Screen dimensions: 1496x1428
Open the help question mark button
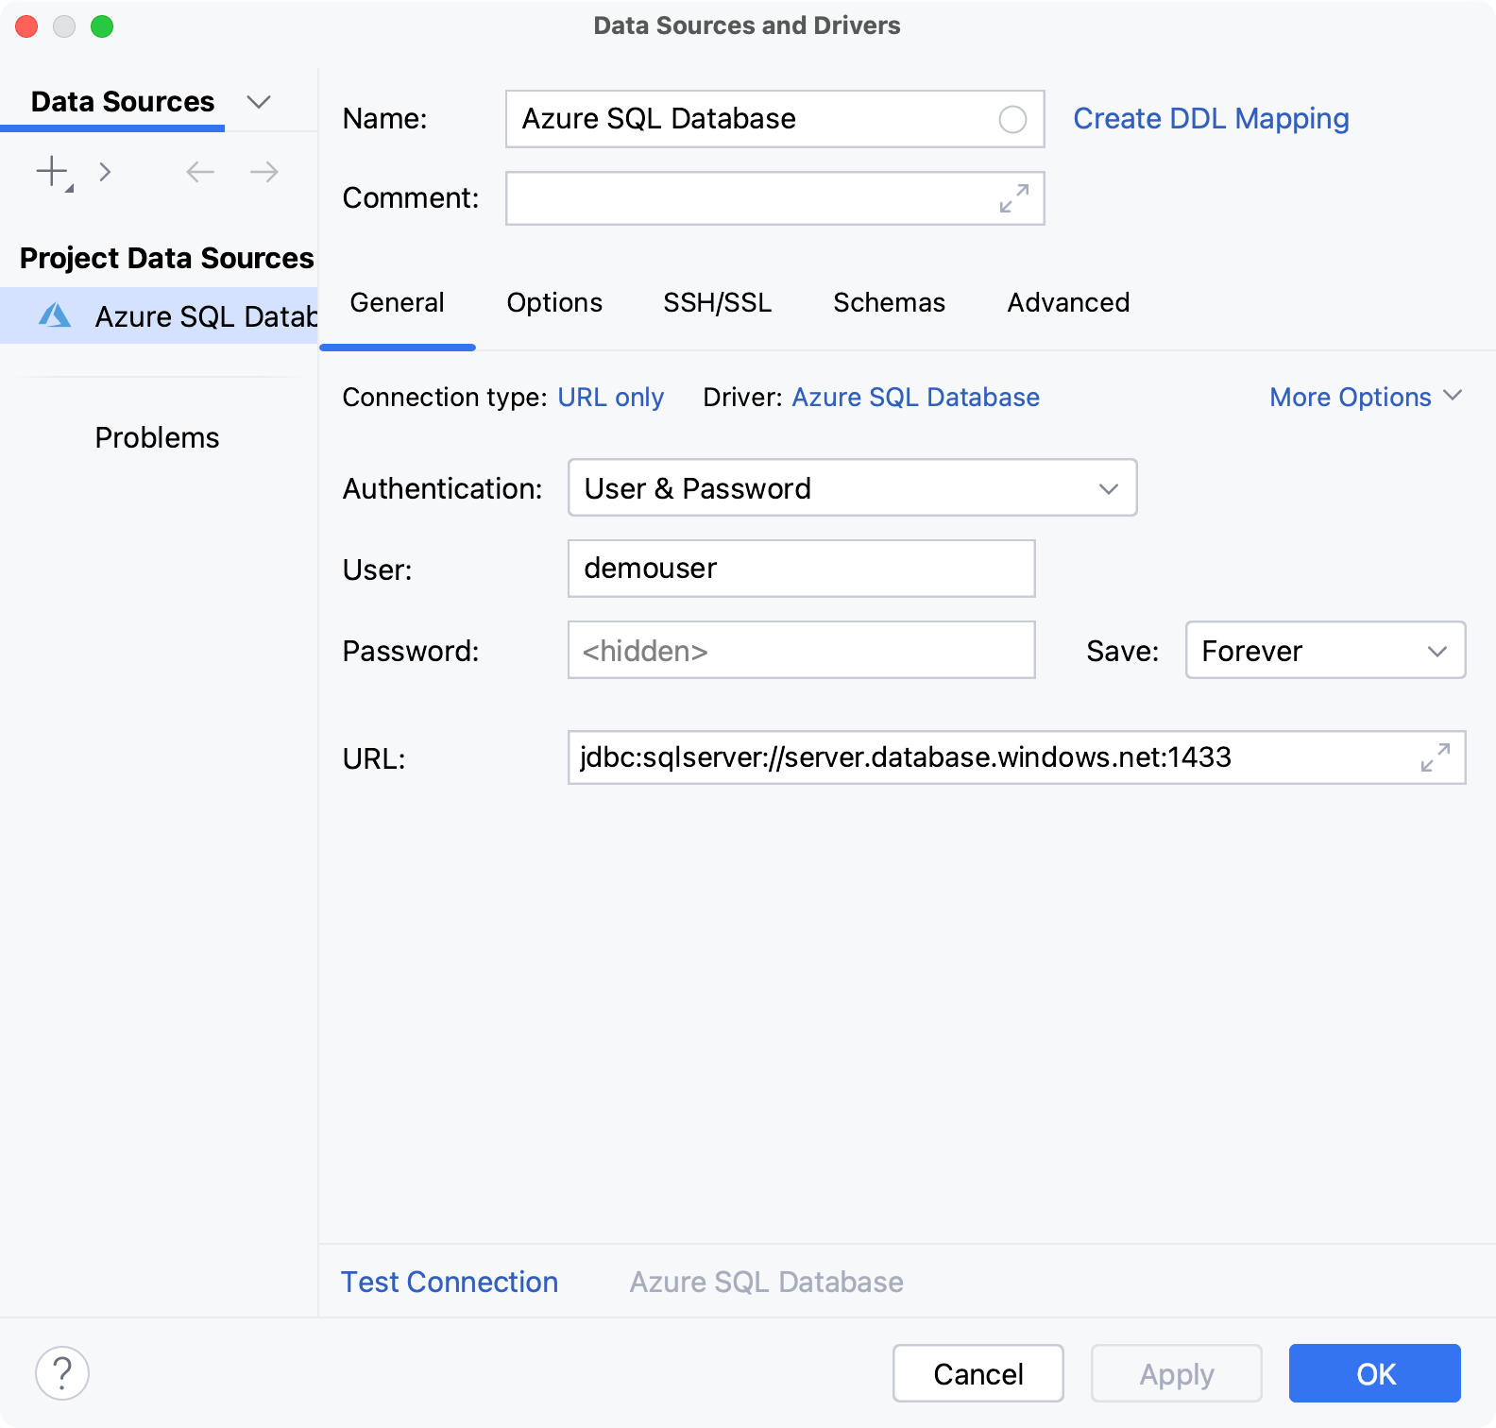click(x=62, y=1373)
